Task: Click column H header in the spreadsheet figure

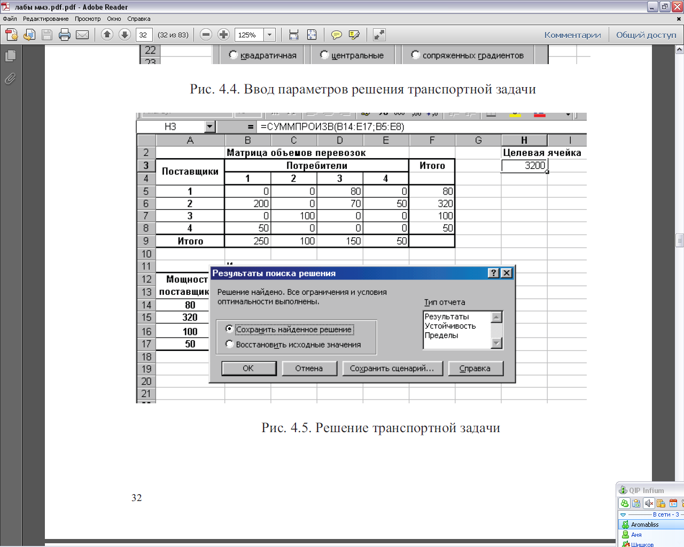Action: (524, 140)
